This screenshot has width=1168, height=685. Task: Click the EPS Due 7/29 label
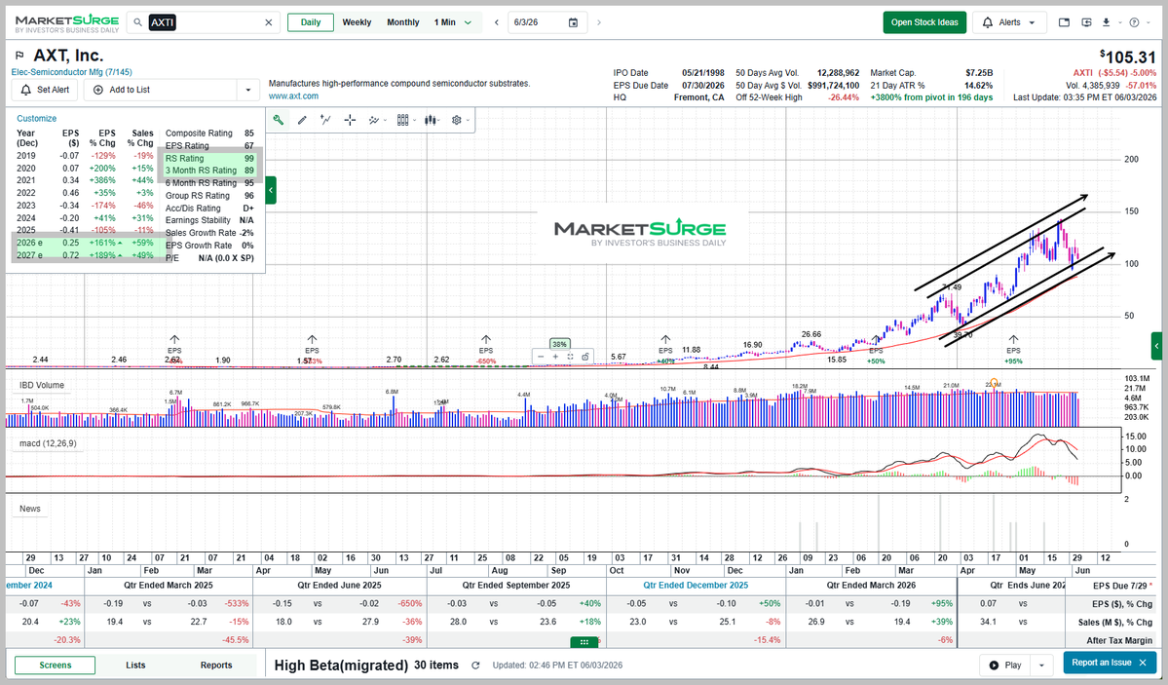point(1122,586)
